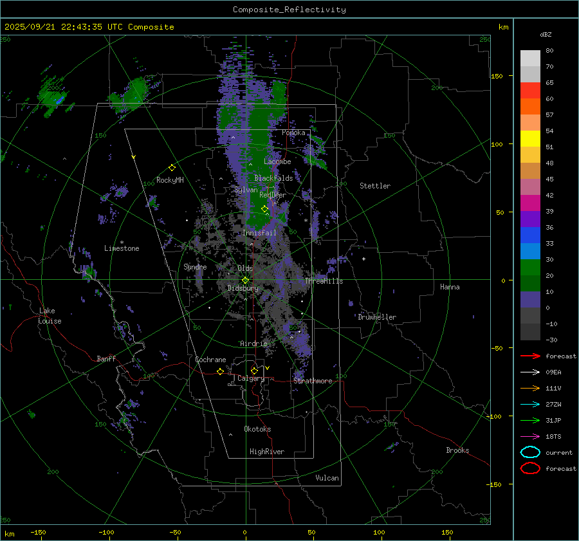Viewport: 579px width, 541px height.
Task: Click the yellow 51-54 dBZ color swatch
Action: point(530,139)
